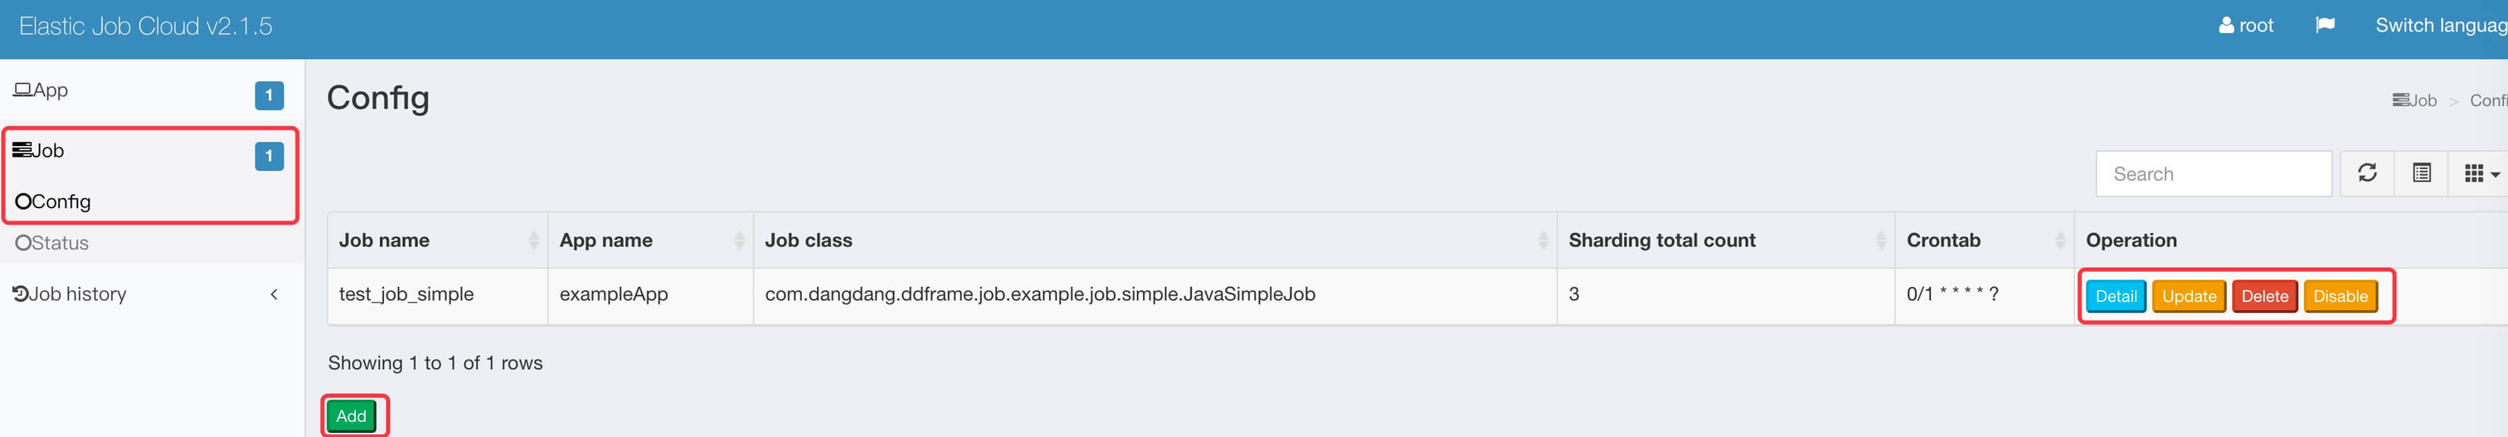Screen dimensions: 2508x437
Task: Click the refresh table icon
Action: 2367,173
